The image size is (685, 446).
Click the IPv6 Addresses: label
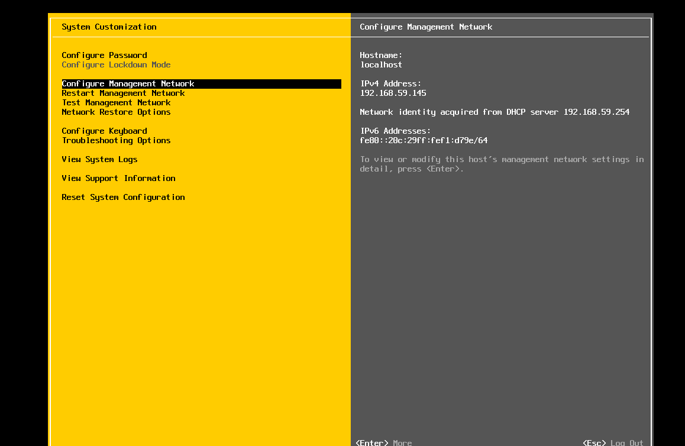[x=395, y=131]
